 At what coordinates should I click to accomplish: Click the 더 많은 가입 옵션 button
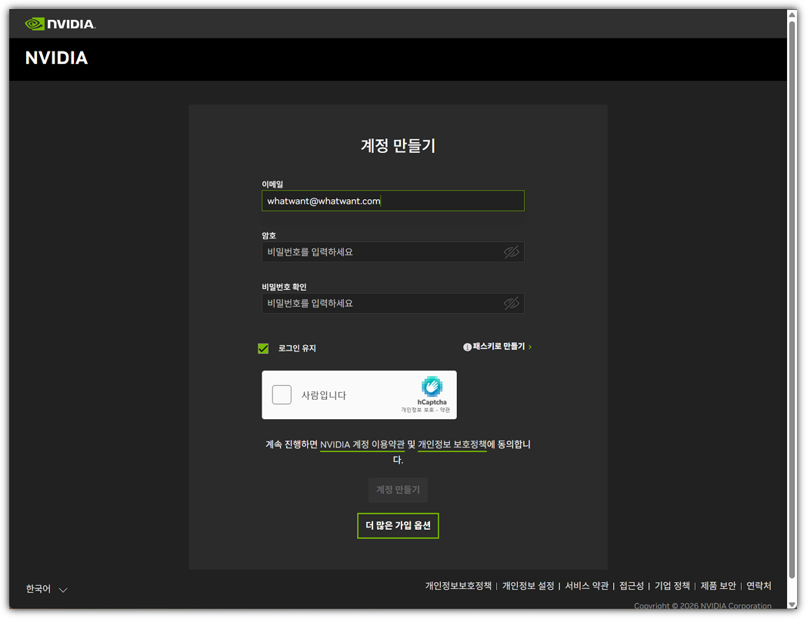398,525
